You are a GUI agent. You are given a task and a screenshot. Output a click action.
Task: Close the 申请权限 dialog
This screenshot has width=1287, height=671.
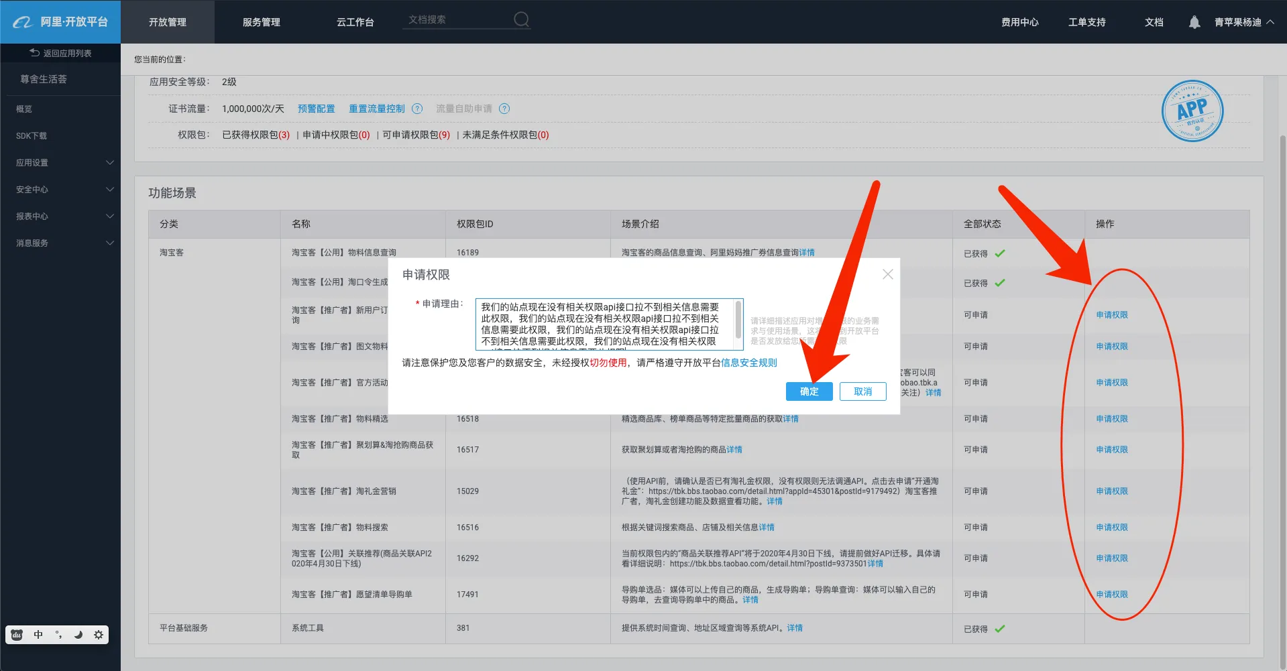coord(888,274)
